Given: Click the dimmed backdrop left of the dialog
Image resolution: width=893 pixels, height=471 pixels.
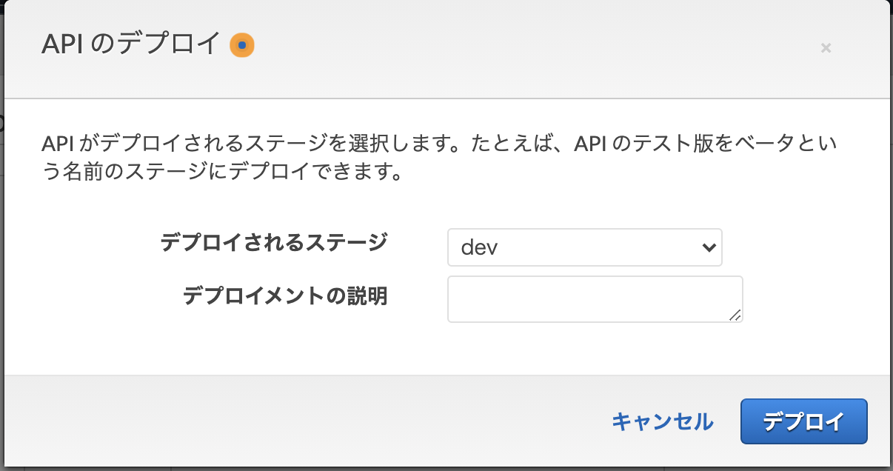Looking at the screenshot, I should coord(1,222).
